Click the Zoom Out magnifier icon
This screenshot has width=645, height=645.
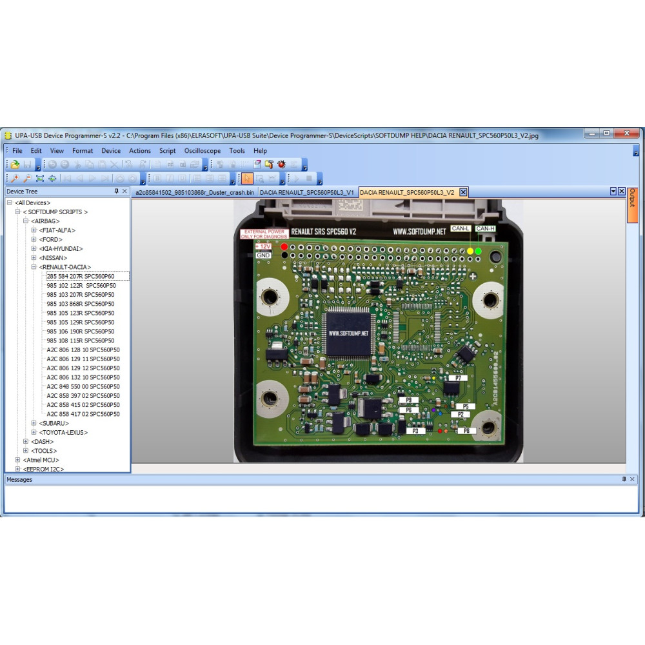tap(27, 178)
